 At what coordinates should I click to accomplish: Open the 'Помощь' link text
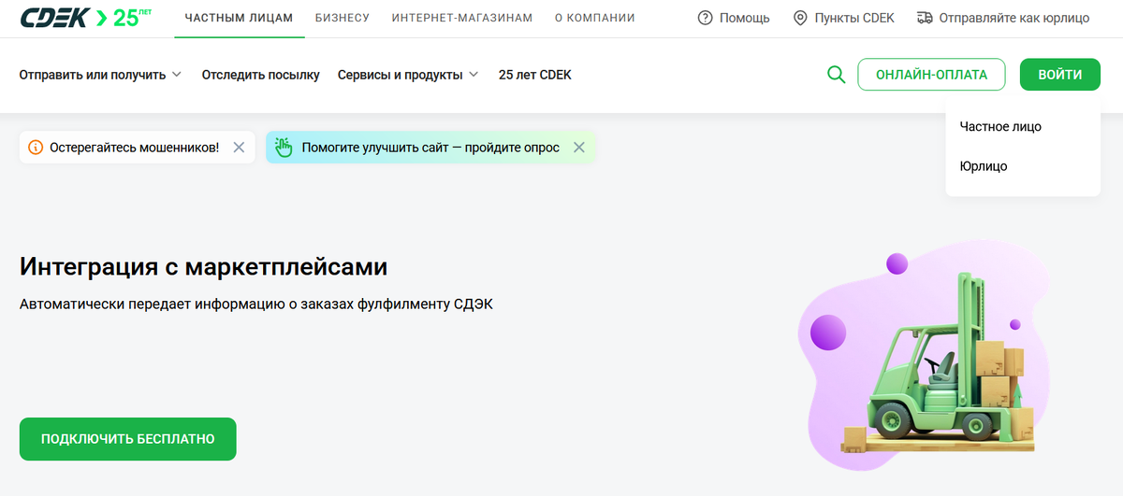point(745,18)
